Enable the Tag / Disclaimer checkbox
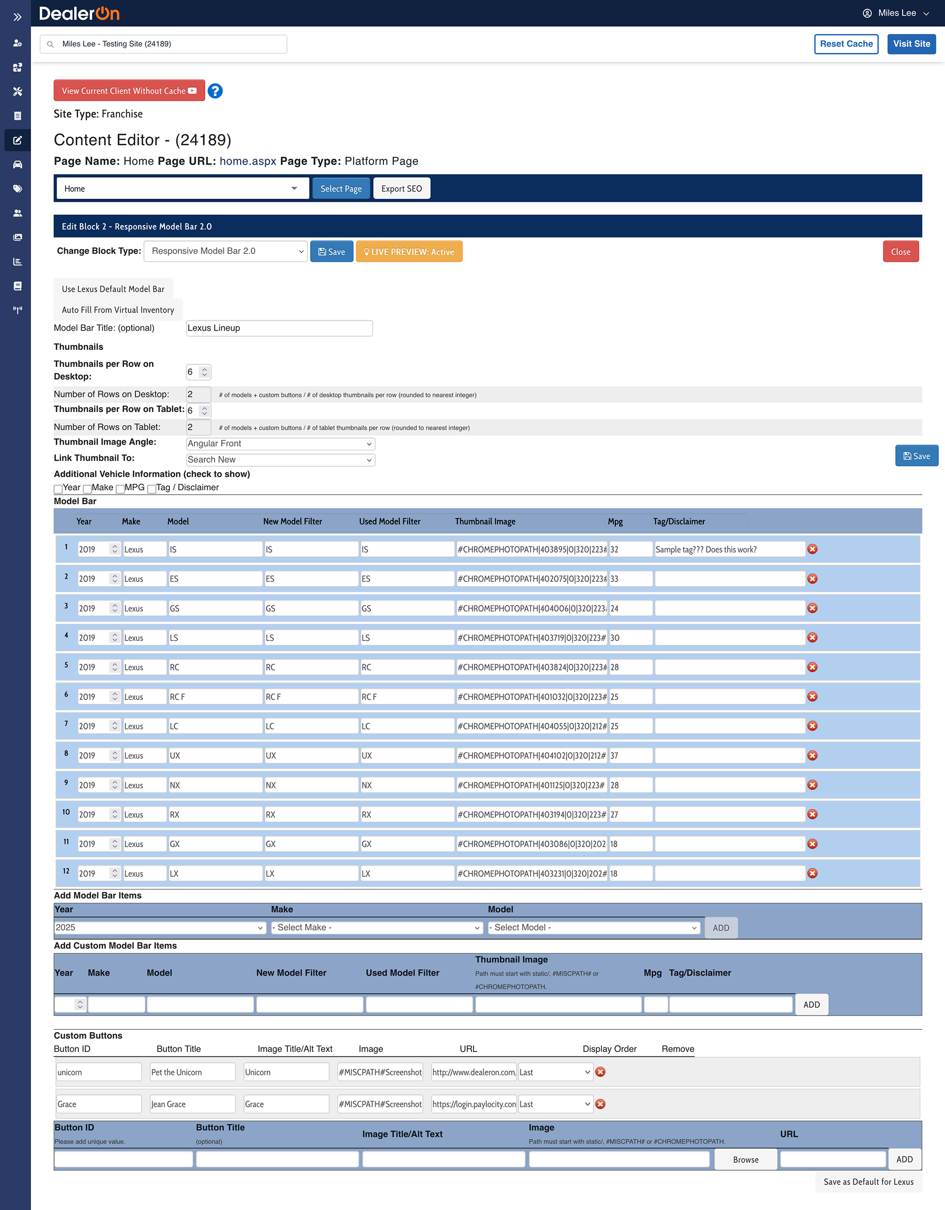945x1210 pixels. 151,489
